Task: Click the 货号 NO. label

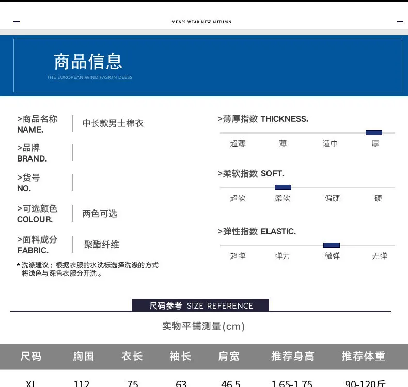Action: tap(28, 183)
